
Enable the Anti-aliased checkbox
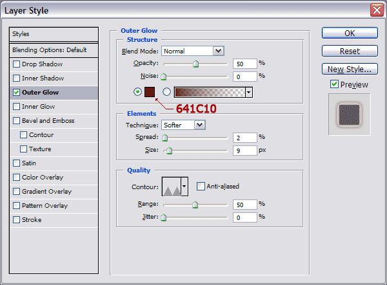pos(201,187)
